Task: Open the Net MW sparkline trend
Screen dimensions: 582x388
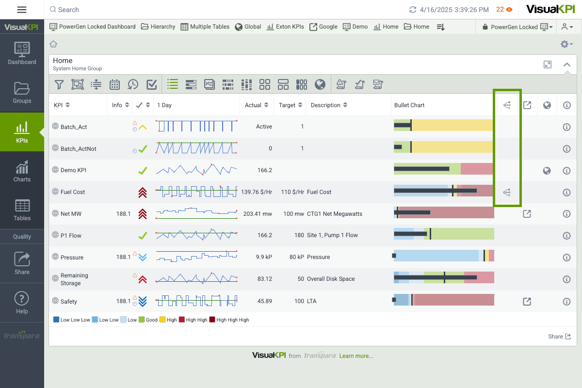Action: tap(196, 213)
